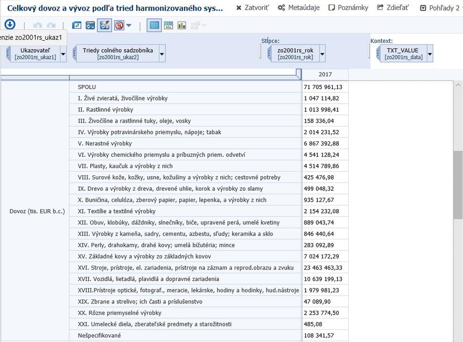Screen dimensions: 463x342
Task: Select row XVII. Vozidlá, lietadlá
Action: coord(185,279)
